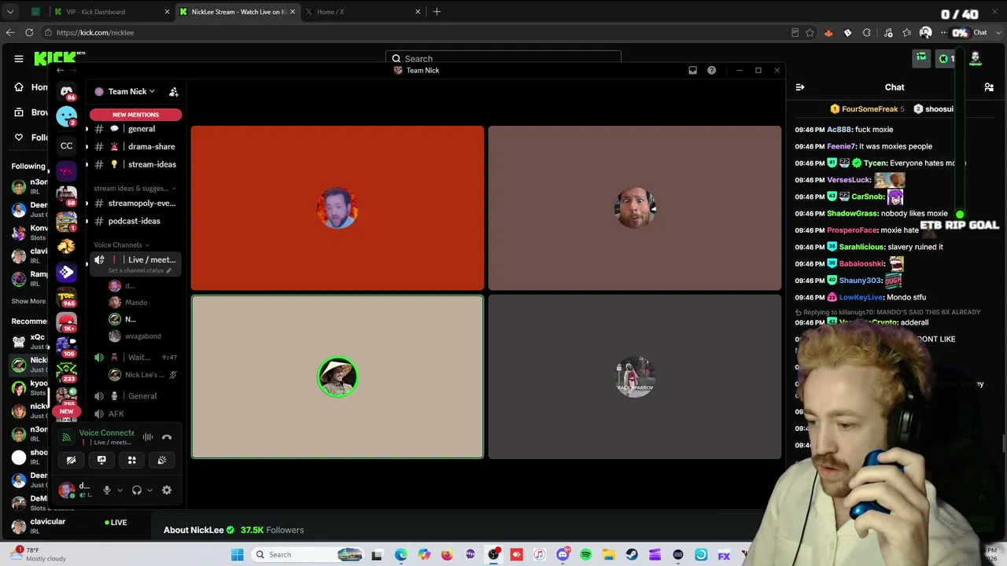Image resolution: width=1007 pixels, height=566 pixels.
Task: Reload the browser page
Action: (x=29, y=32)
